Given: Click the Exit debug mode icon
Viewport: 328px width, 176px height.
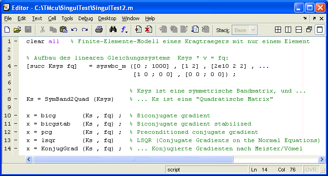Looking at the screenshot, I should pos(205,30).
